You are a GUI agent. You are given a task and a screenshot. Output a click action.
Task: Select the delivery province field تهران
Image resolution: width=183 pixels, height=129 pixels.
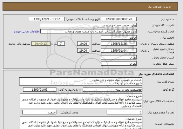119,57
